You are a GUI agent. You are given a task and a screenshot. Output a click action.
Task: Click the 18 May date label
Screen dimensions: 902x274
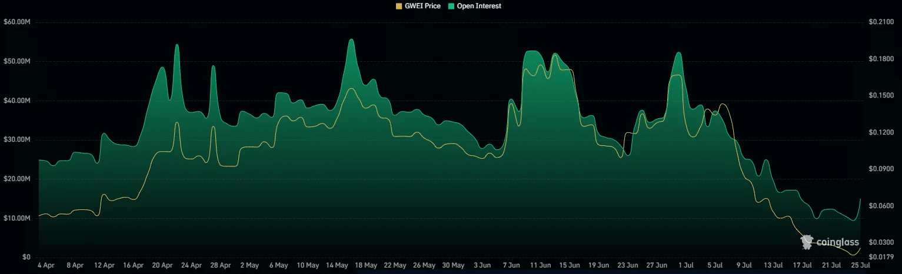click(x=367, y=266)
